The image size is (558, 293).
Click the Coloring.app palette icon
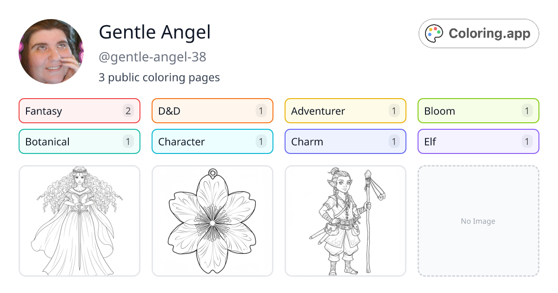point(434,33)
